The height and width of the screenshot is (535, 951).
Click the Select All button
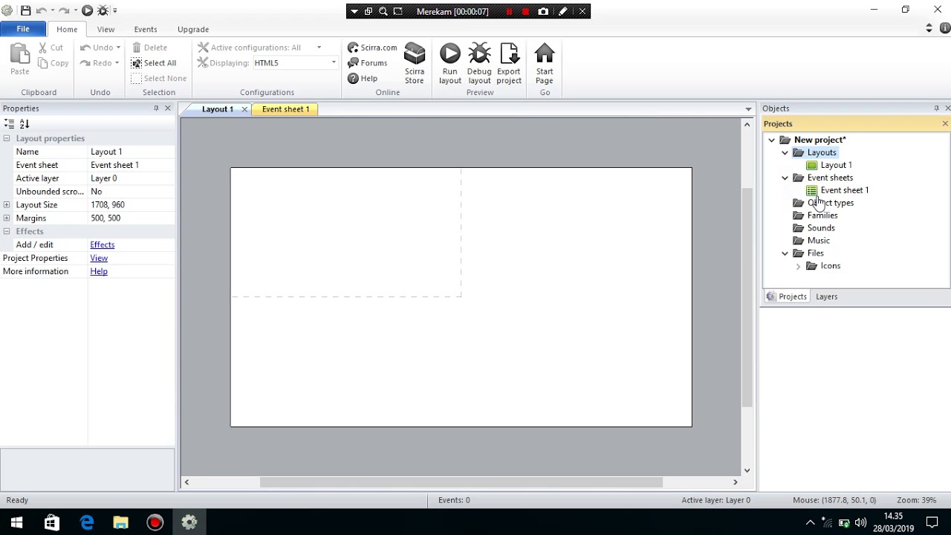point(154,63)
